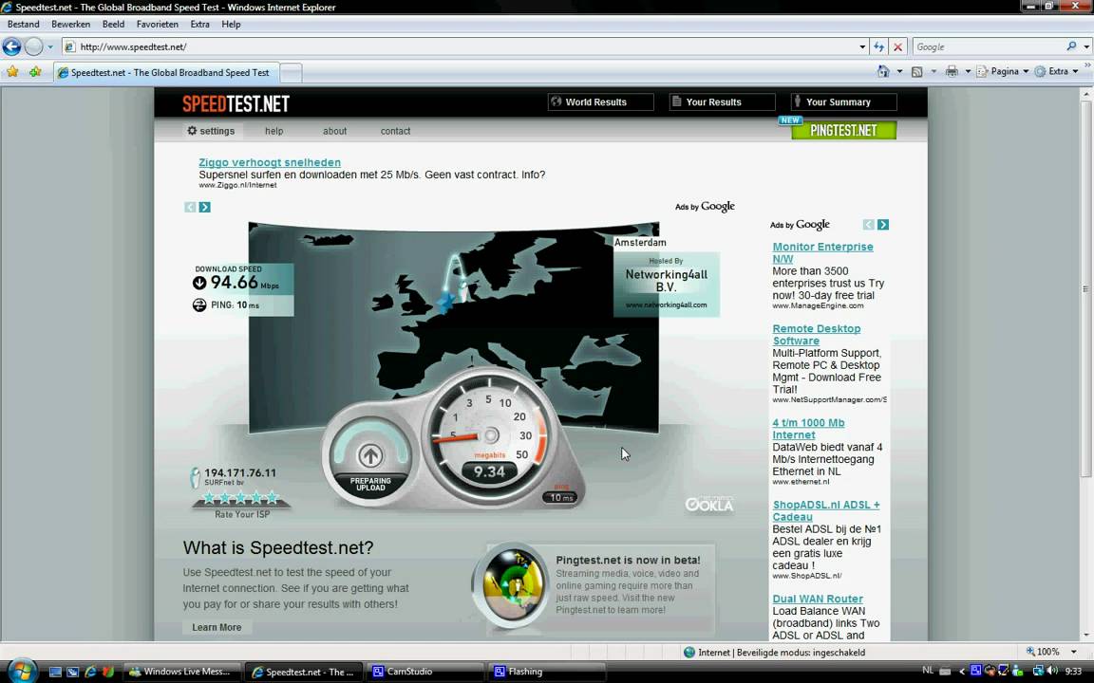Click the magnifier search icon in Google box
This screenshot has width=1094, height=683.
[1071, 46]
